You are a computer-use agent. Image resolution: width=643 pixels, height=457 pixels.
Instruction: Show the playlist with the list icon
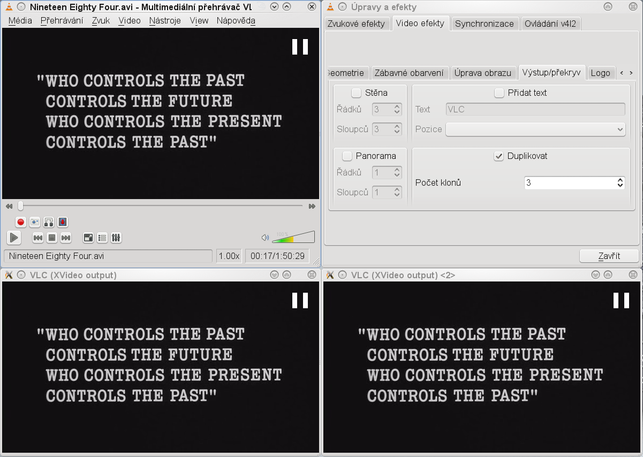(x=102, y=238)
